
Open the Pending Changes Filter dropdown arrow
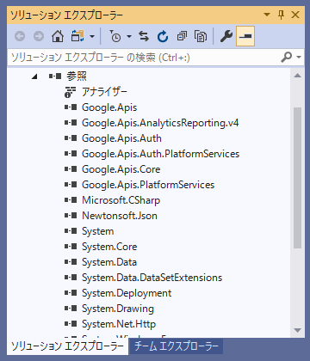(x=129, y=36)
